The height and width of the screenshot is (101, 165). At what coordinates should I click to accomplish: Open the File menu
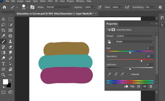click(7, 1)
